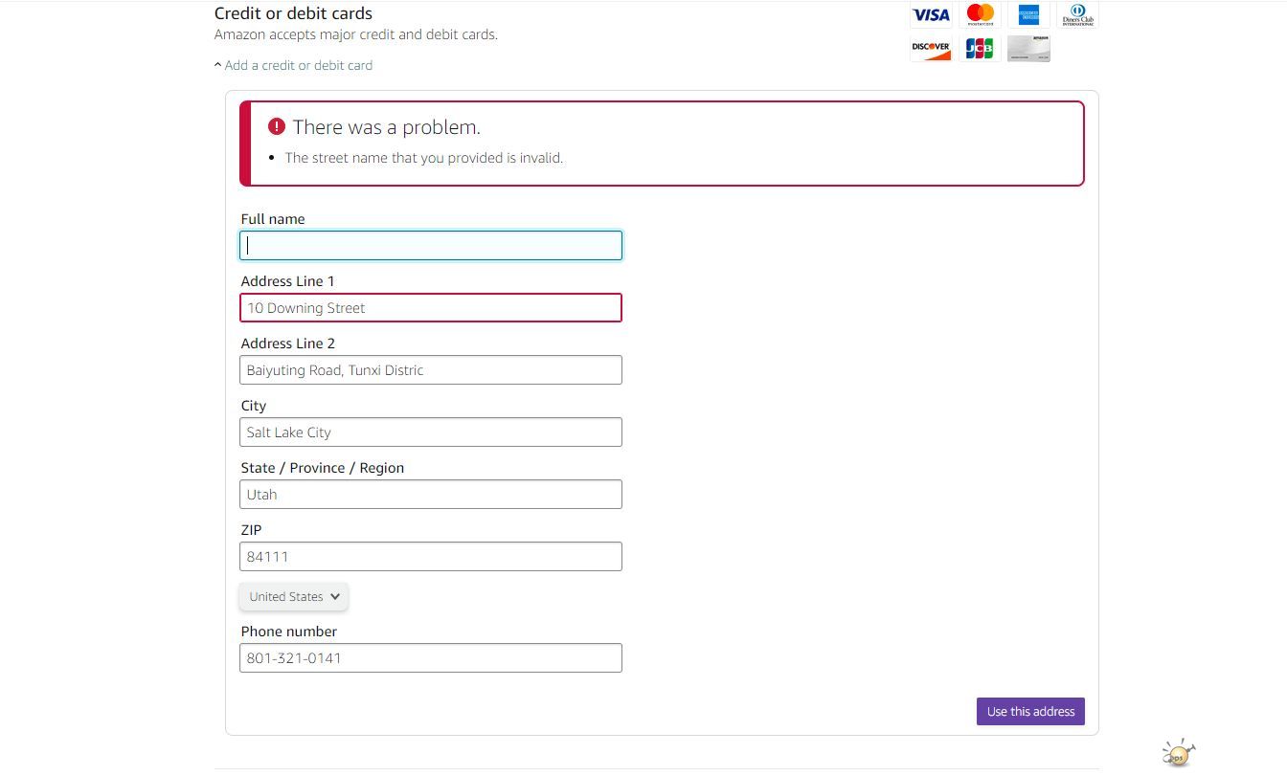Viewport: 1287px width, 776px height.
Task: Select the Address Line 2 input box
Action: click(431, 370)
